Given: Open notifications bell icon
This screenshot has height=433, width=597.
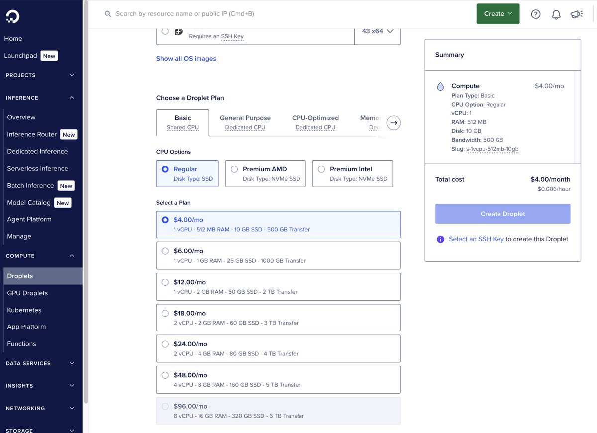Looking at the screenshot, I should pyautogui.click(x=556, y=14).
